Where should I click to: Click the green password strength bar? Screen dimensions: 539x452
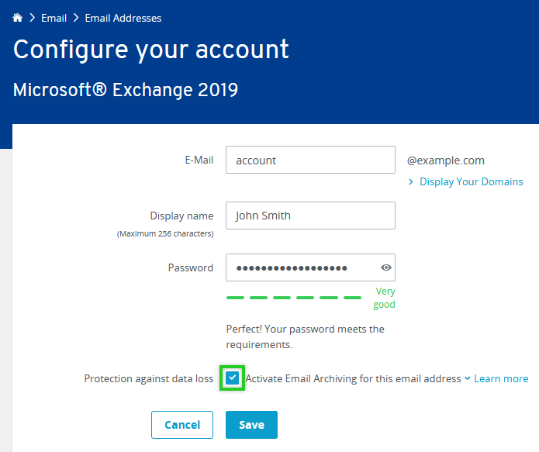(294, 298)
